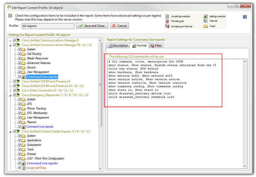256x177 pixels.
Task: Click the Reports folder icon
Action: coord(24,122)
